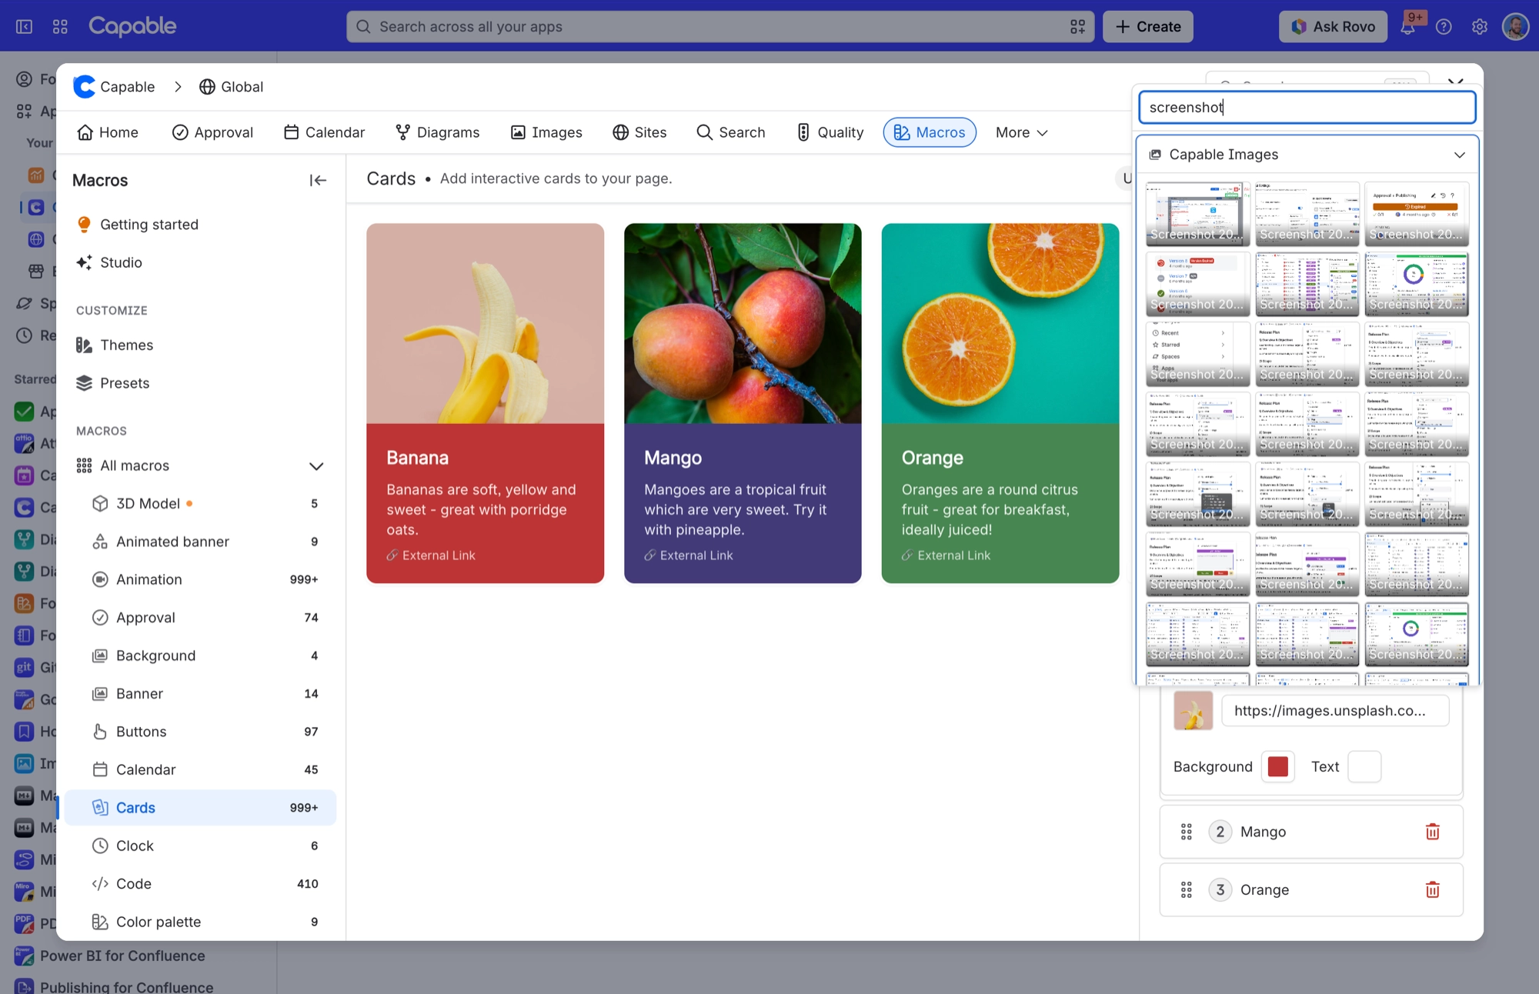Grab the drag handle for Orange
The height and width of the screenshot is (994, 1539).
1186,890
